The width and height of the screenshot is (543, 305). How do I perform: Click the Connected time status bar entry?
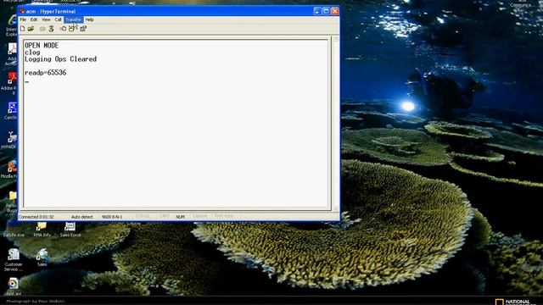36,217
